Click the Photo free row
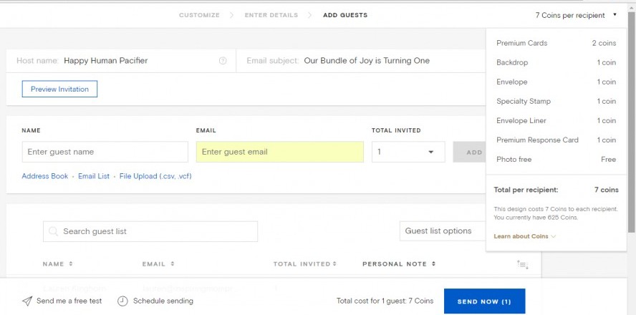636x315 pixels. (556, 160)
